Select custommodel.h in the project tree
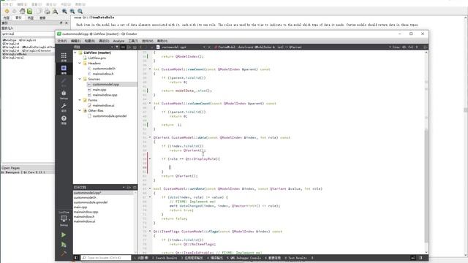468x263 pixels. pos(104,69)
